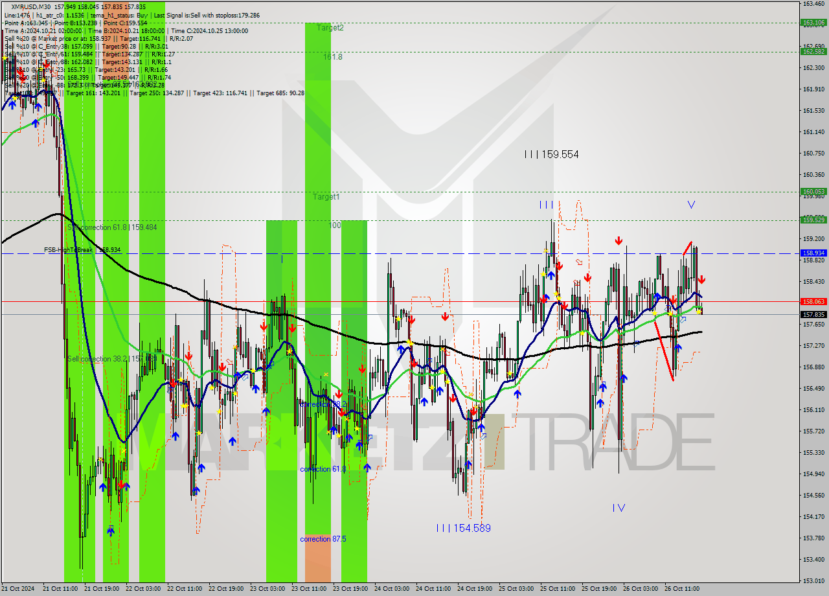The width and height of the screenshot is (829, 596).
Task: Click the 155.330 price scale value
Action: tap(813, 453)
